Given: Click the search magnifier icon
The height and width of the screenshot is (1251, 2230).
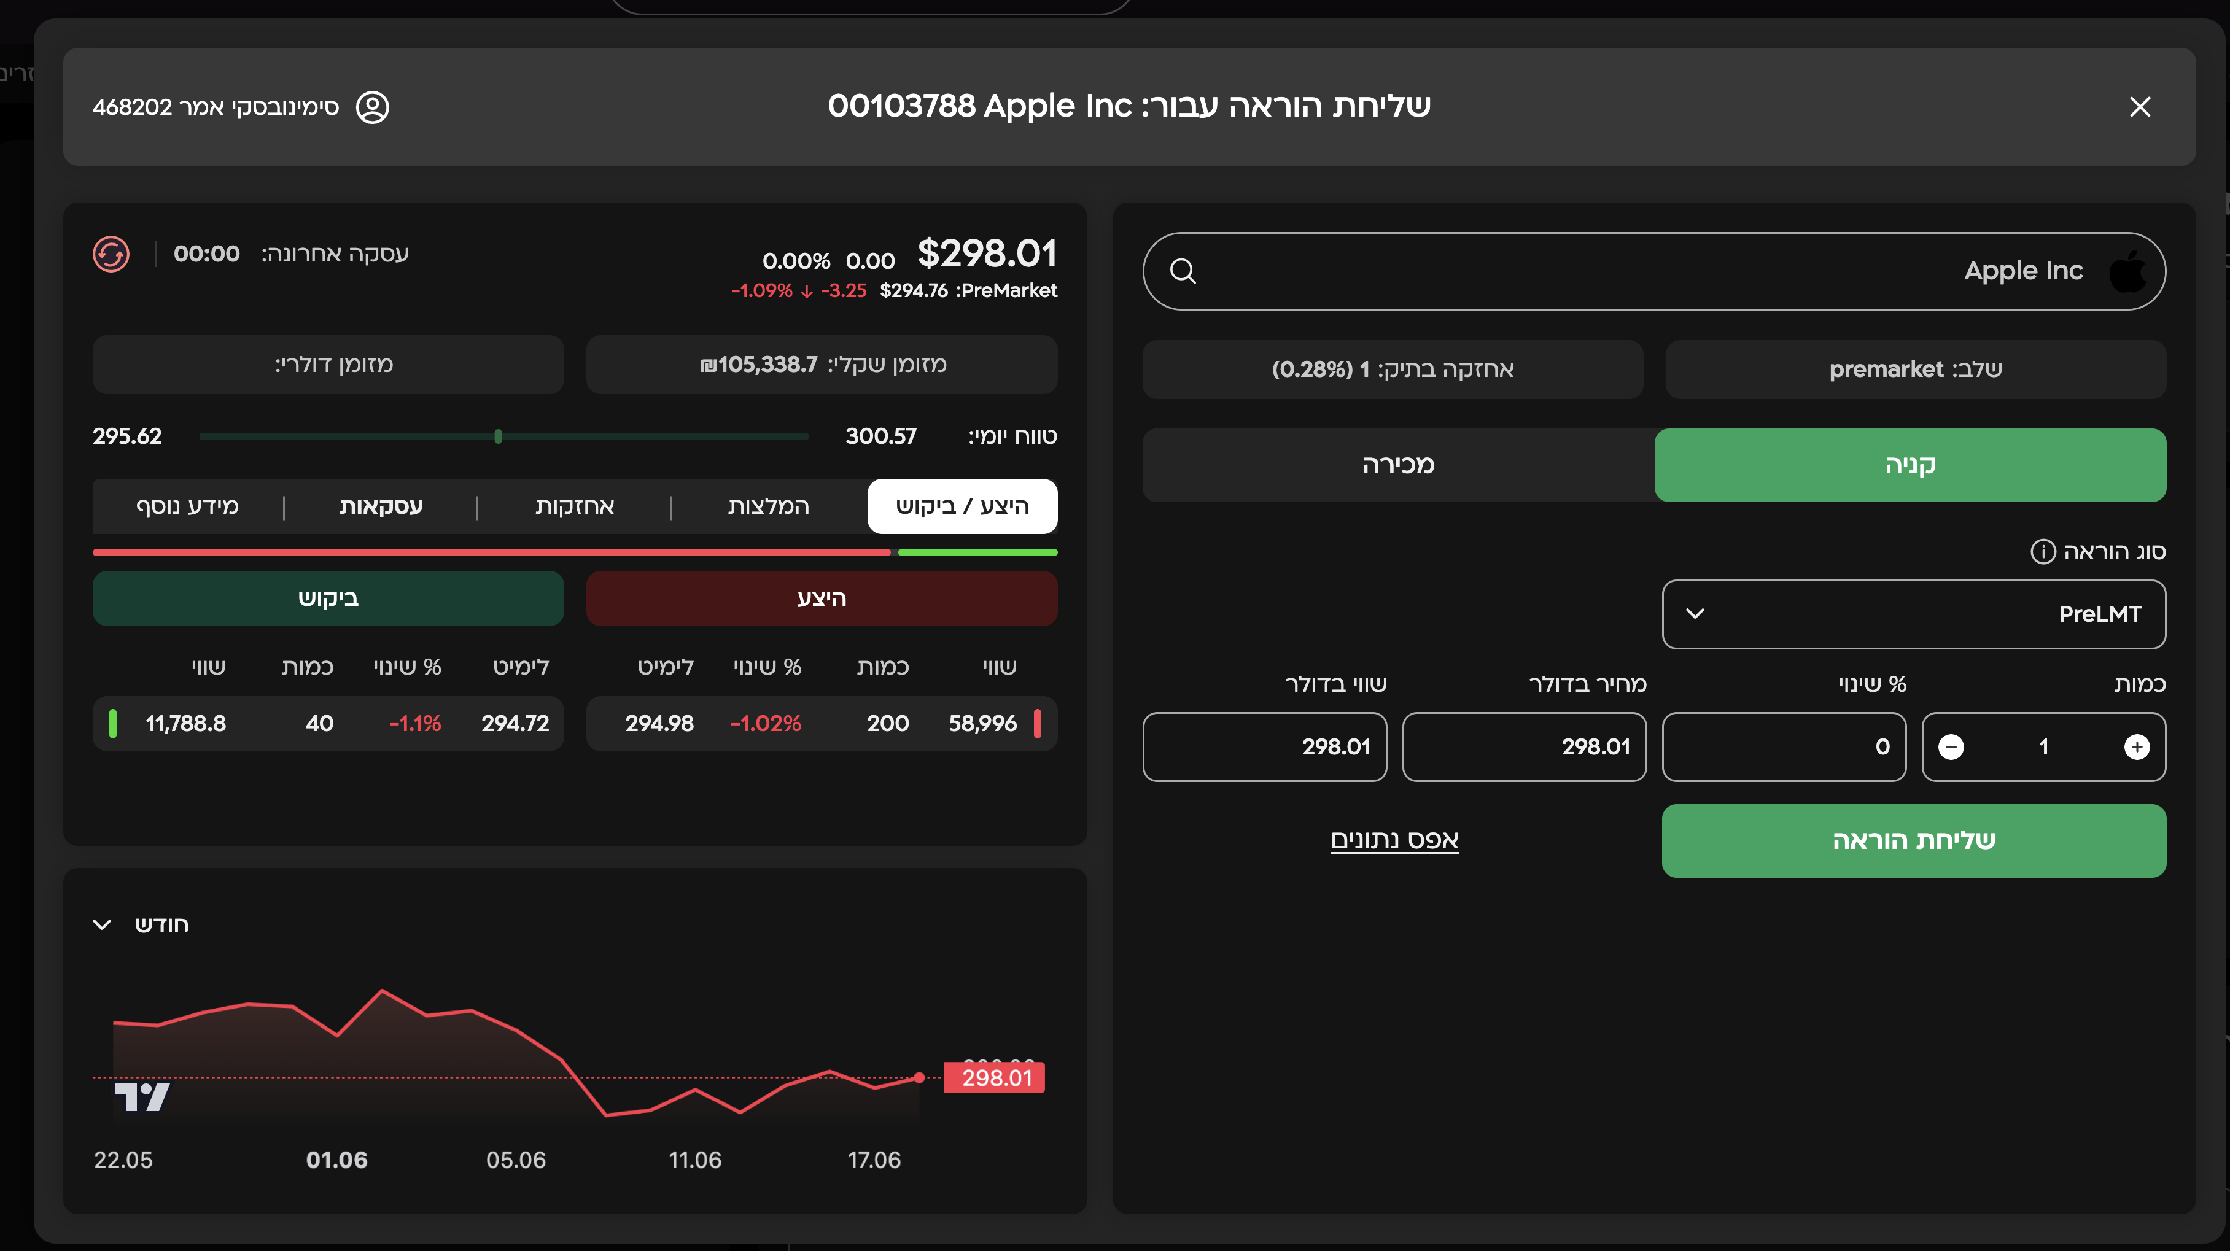Looking at the screenshot, I should pyautogui.click(x=1183, y=271).
